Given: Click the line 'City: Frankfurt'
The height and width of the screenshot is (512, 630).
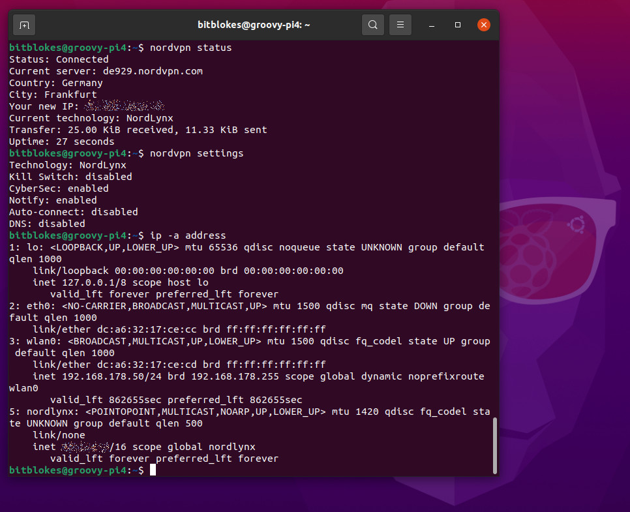Looking at the screenshot, I should coord(53,95).
